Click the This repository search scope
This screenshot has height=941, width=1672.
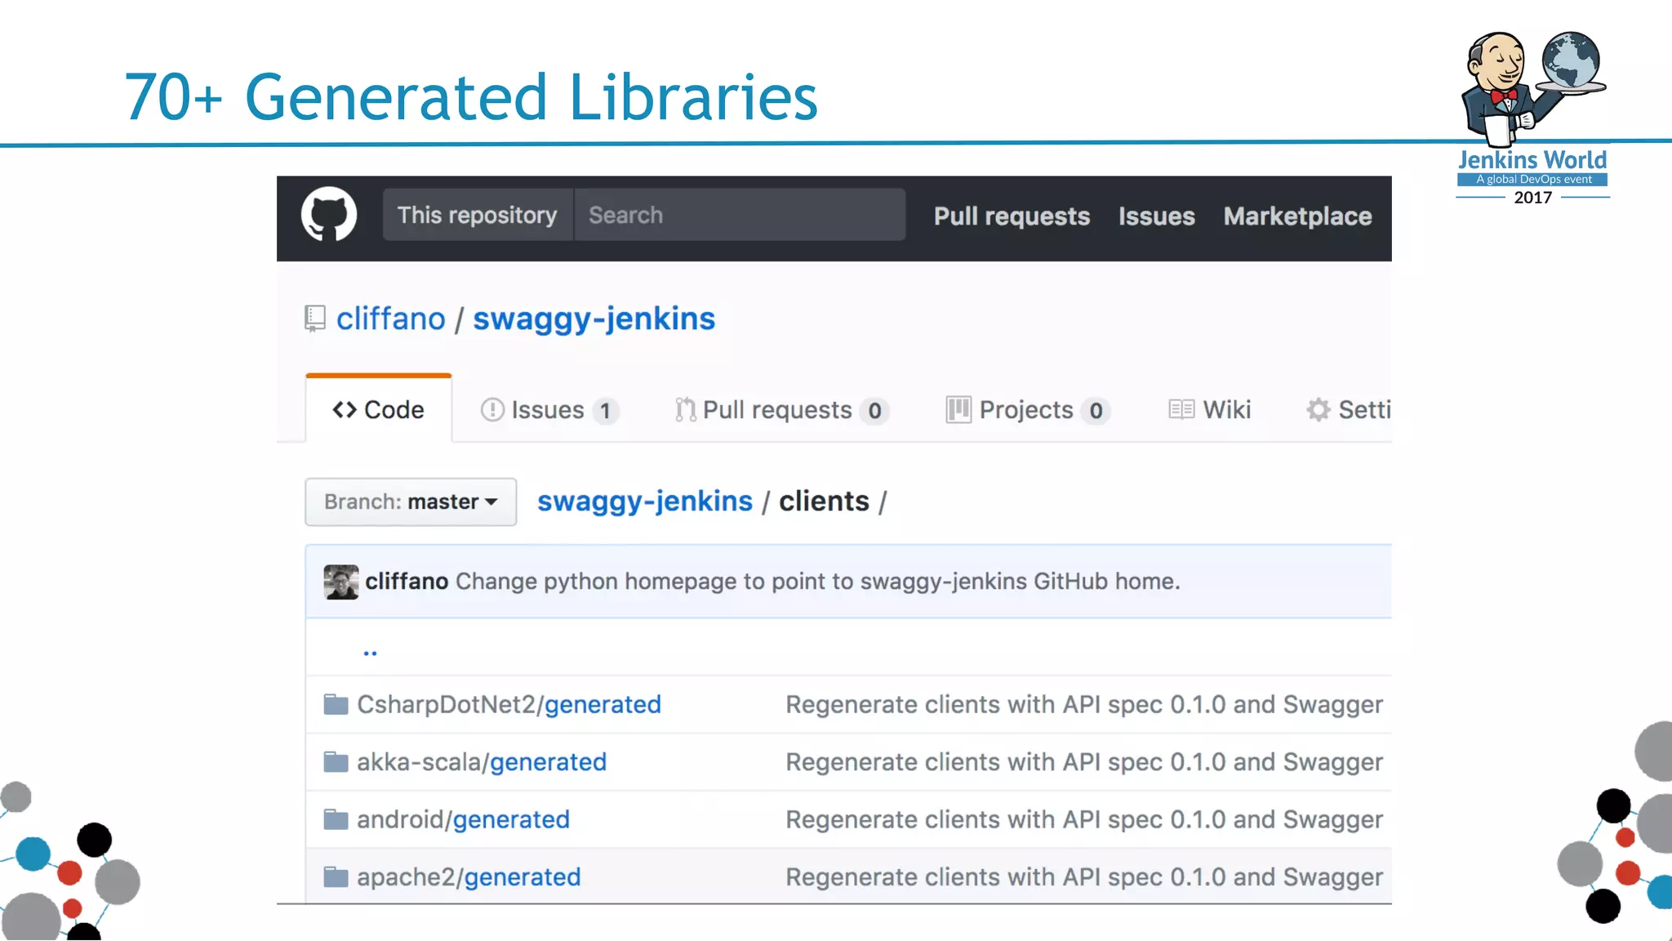point(478,215)
